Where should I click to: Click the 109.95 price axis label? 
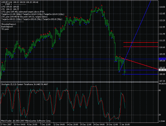162,54
